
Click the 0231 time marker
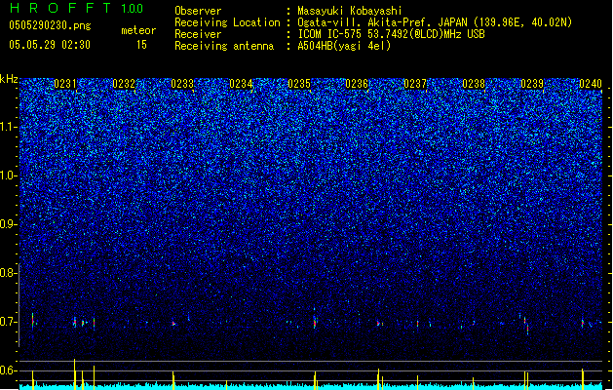65,84
